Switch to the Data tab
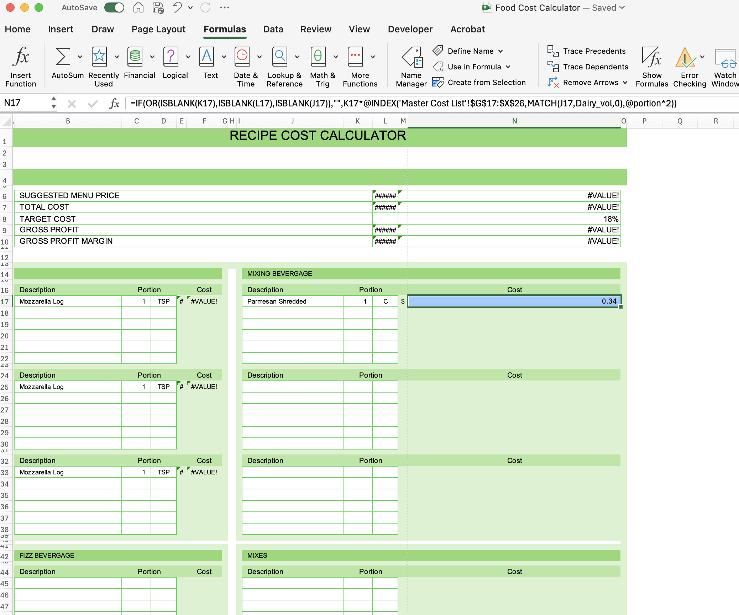 (x=273, y=29)
